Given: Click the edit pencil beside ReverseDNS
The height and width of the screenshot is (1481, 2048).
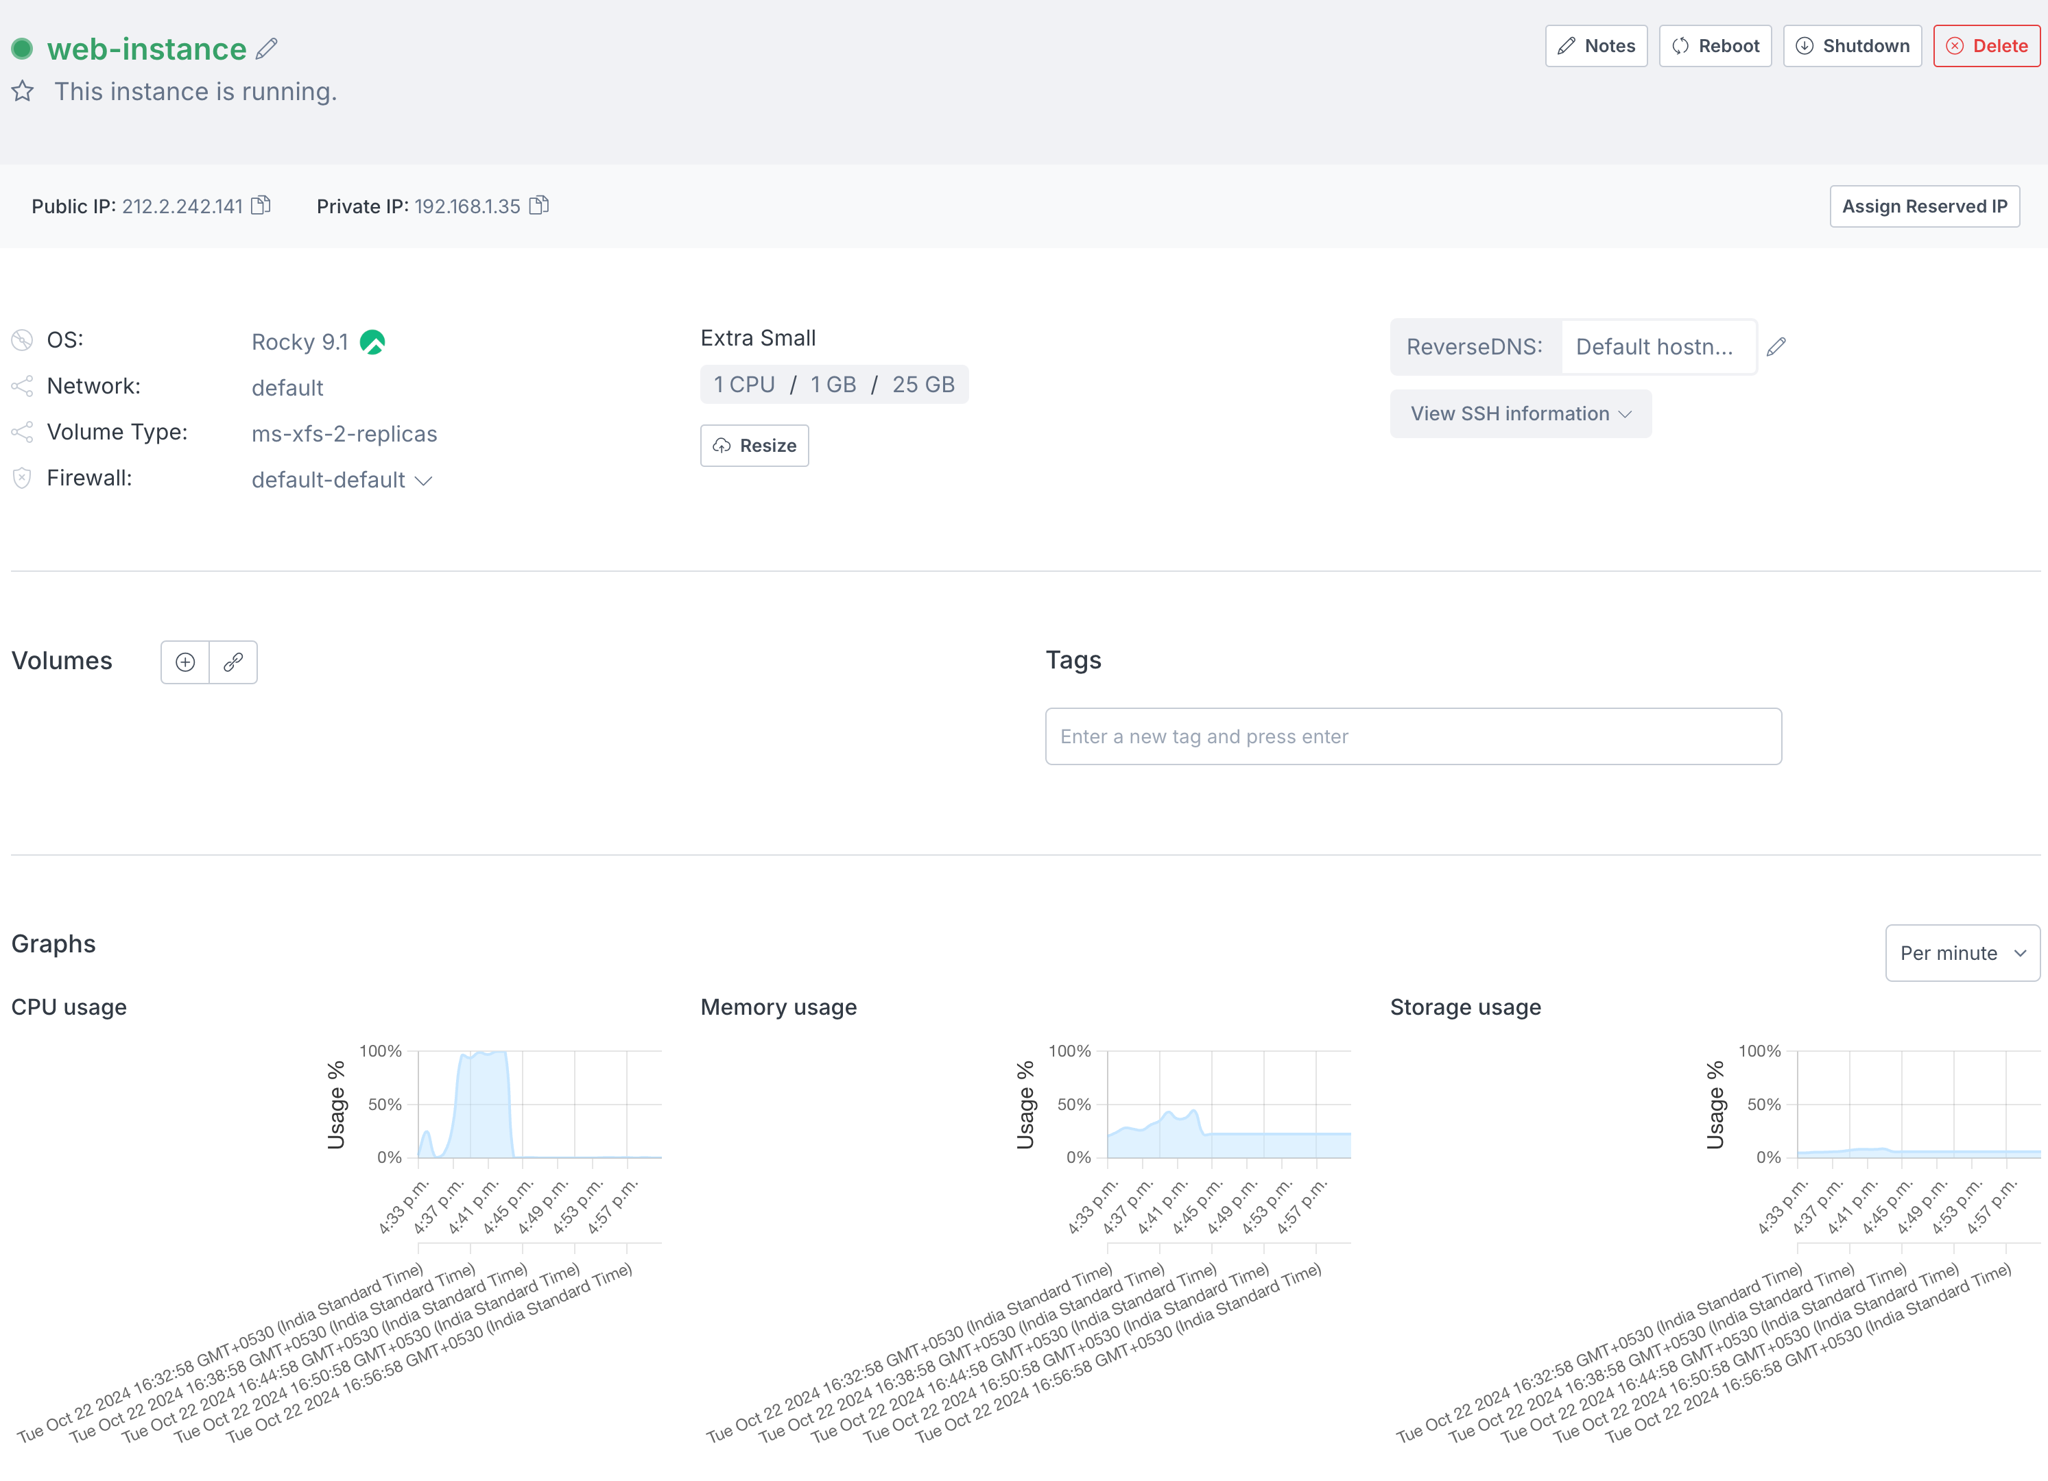Looking at the screenshot, I should click(x=1775, y=348).
